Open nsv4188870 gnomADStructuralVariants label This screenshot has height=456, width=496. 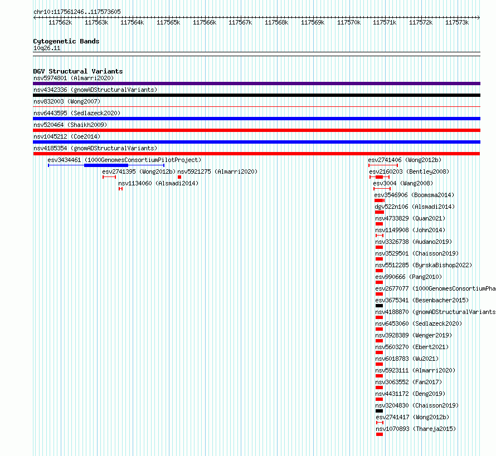(436, 312)
